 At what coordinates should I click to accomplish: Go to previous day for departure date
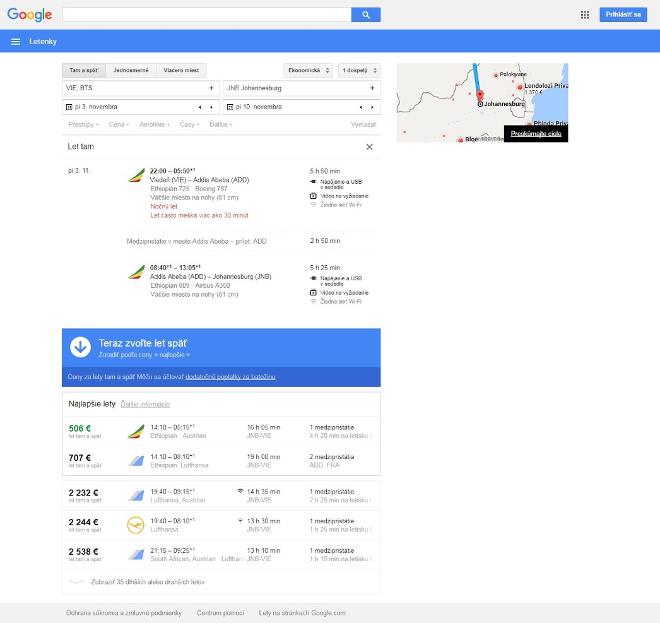coord(199,107)
